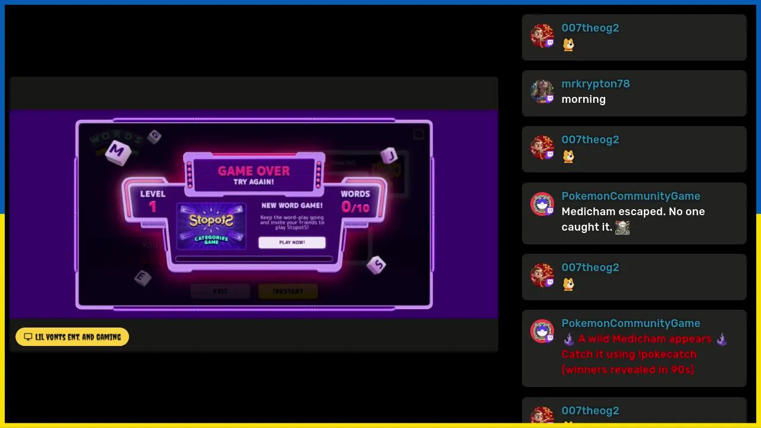Click the LIL VONTS ENT. AND GAMING badge
This screenshot has width=761, height=428.
click(72, 337)
